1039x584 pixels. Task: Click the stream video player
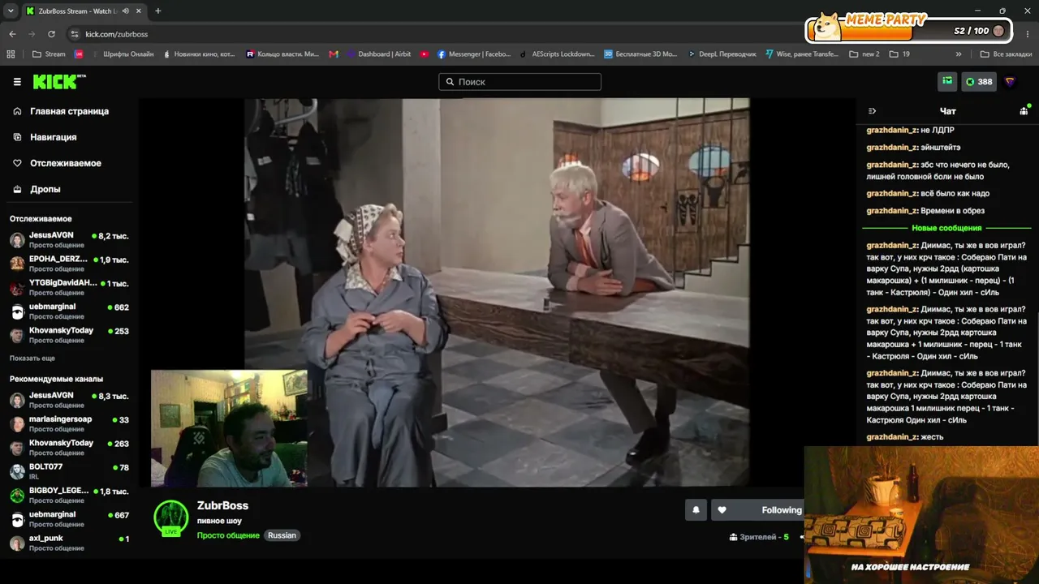497,293
